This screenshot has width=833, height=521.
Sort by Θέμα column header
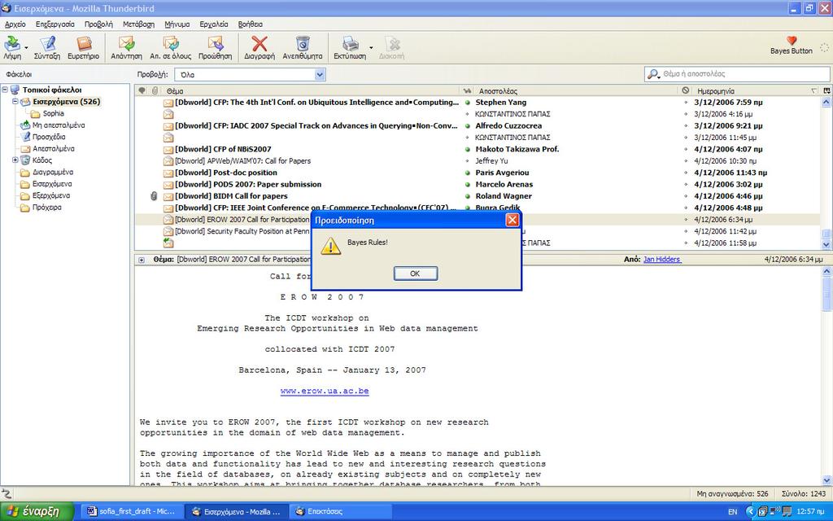tap(311, 91)
